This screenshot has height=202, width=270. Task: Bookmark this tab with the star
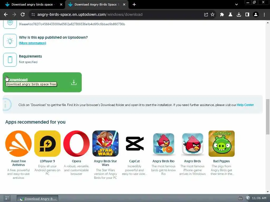coord(213,15)
